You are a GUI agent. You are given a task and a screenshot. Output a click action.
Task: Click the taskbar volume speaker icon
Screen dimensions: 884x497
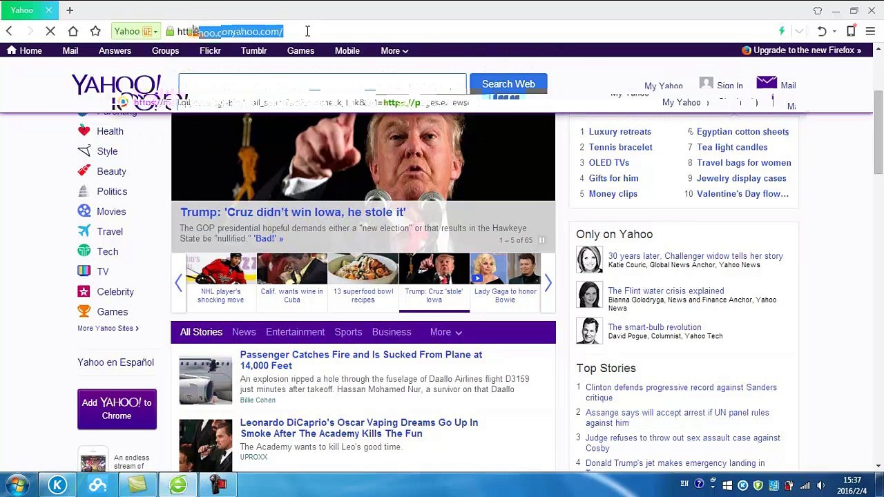point(821,485)
